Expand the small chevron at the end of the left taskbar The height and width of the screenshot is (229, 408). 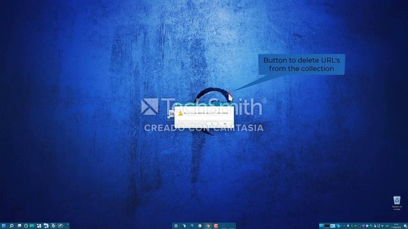(68, 225)
